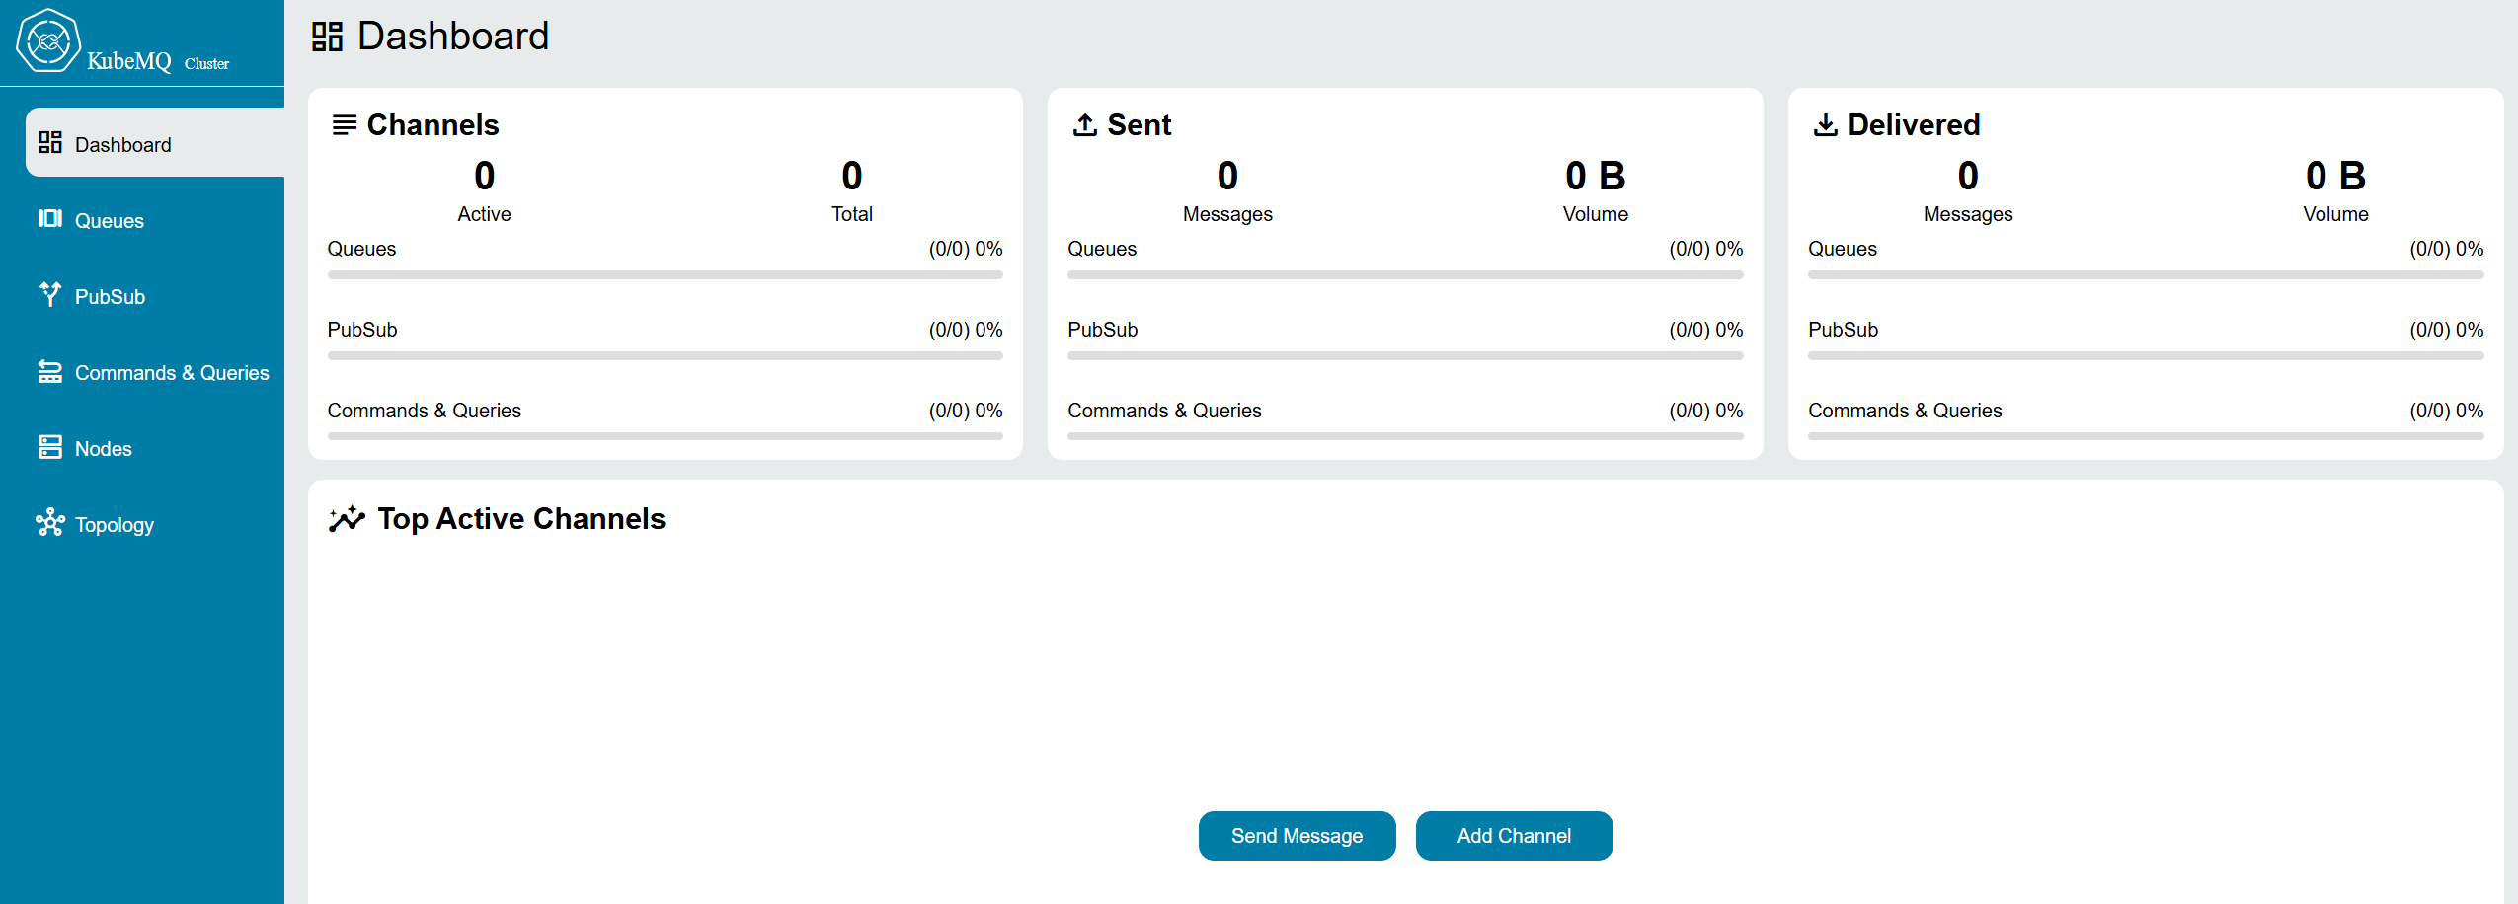The width and height of the screenshot is (2518, 904).
Task: Click the Dashboard page title heading
Action: [452, 37]
